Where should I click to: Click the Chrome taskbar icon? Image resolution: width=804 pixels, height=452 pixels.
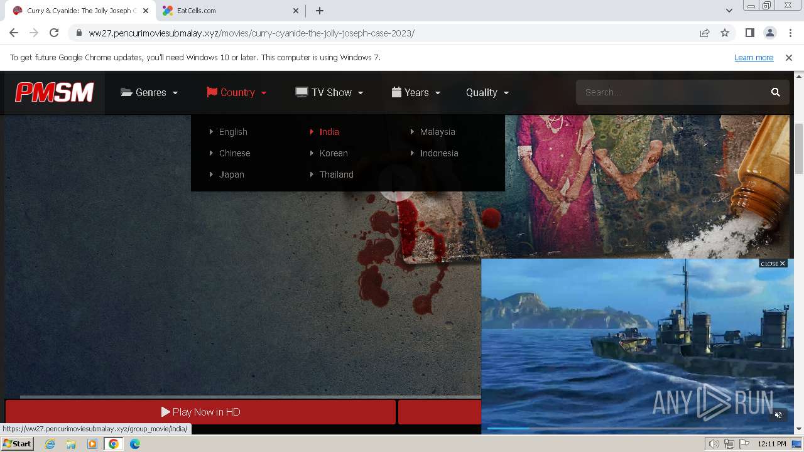click(x=114, y=444)
